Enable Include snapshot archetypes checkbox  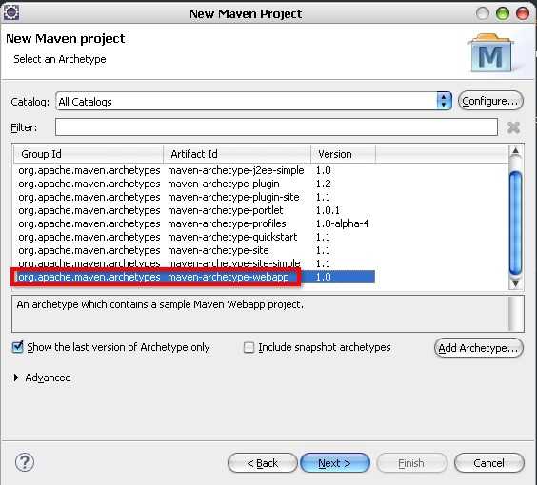point(249,347)
